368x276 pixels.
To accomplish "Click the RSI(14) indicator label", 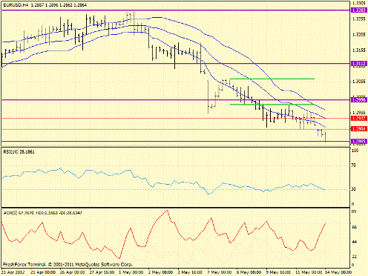I will (x=19, y=152).
